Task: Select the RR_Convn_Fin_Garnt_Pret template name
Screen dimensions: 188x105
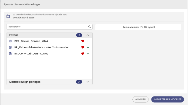Action: [x=31, y=54]
